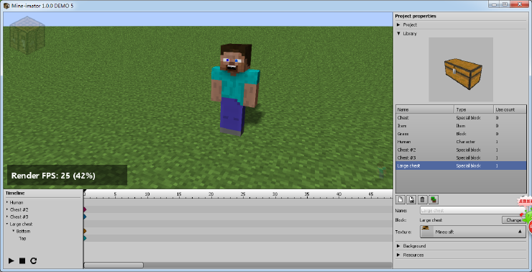Stop the animation with the square button

coord(22,260)
